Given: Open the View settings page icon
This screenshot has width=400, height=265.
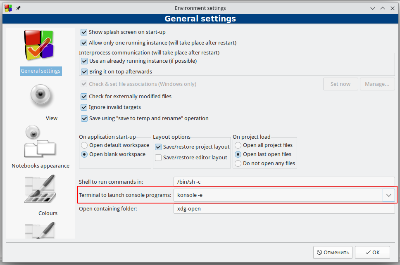Looking at the screenshot, I should (40, 95).
